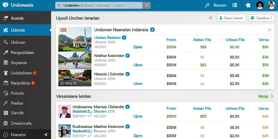Screen dimensions: 278x139
Task: Click avatar of Undowanna Niansia
Action: (x=65, y=111)
